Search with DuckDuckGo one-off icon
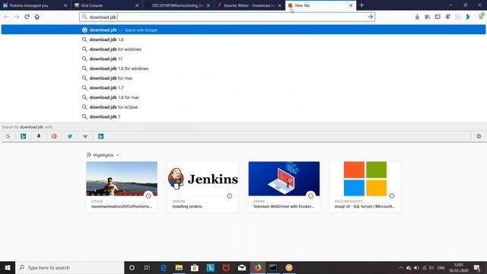This screenshot has height=274, width=487. point(54,136)
